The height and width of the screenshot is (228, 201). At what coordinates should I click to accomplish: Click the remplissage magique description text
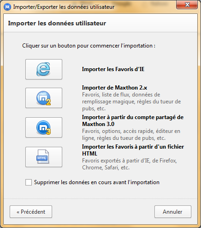[x=131, y=102]
